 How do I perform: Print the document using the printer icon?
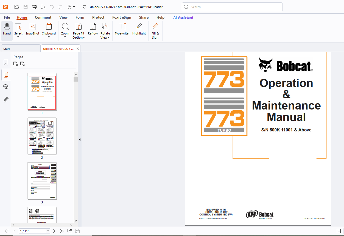click(34, 7)
